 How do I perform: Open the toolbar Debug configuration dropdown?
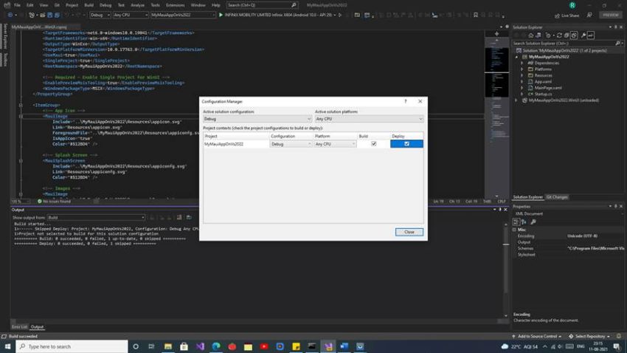(100, 15)
